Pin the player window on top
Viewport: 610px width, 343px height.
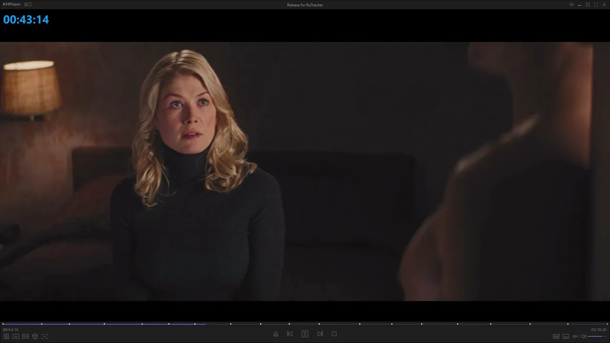571,4
